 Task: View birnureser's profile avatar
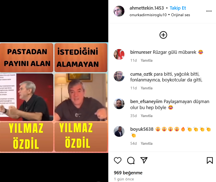click(119, 54)
